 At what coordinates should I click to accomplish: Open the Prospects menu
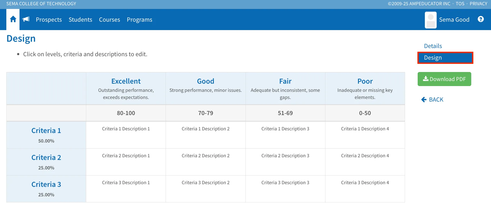tap(49, 20)
